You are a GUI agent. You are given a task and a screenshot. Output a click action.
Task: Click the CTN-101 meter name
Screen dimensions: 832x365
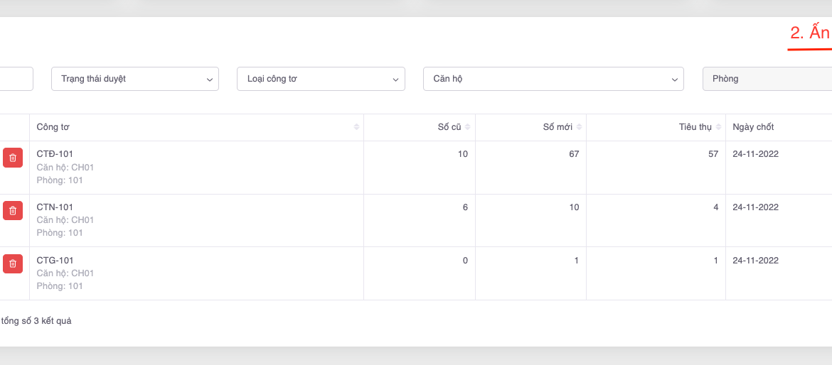click(x=55, y=207)
